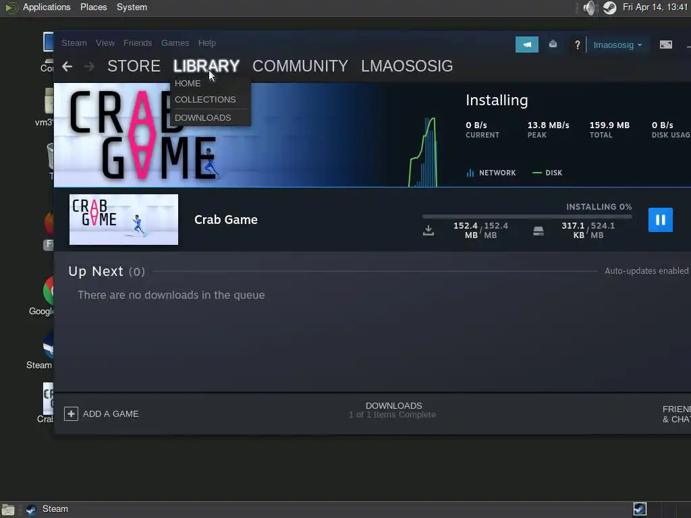Open the View menu
This screenshot has height=518, width=691.
[x=105, y=42]
